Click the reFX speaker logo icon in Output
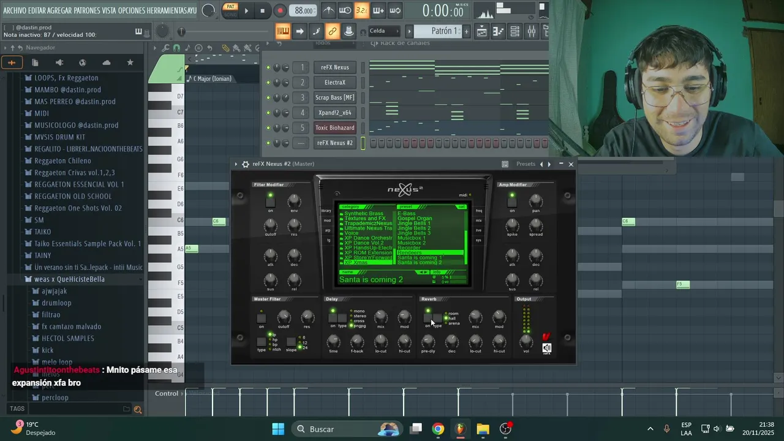 (x=547, y=348)
